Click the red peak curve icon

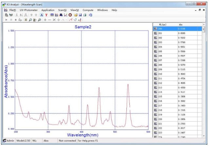click(x=71, y=20)
